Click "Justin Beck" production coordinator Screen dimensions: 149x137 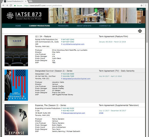tap(56, 58)
